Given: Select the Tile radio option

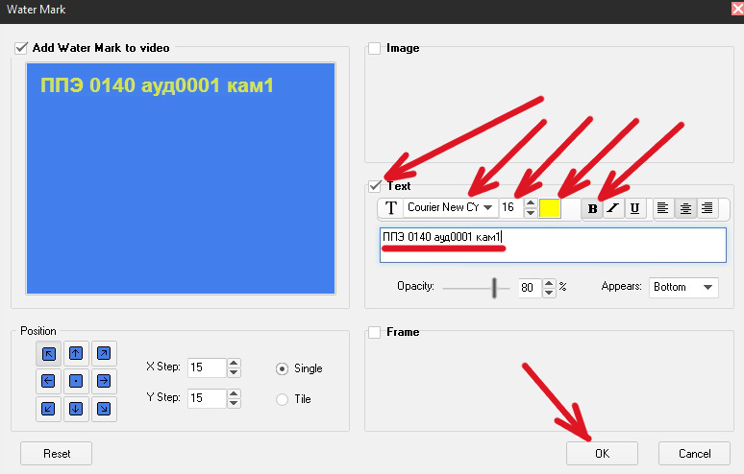Looking at the screenshot, I should tap(282, 400).
